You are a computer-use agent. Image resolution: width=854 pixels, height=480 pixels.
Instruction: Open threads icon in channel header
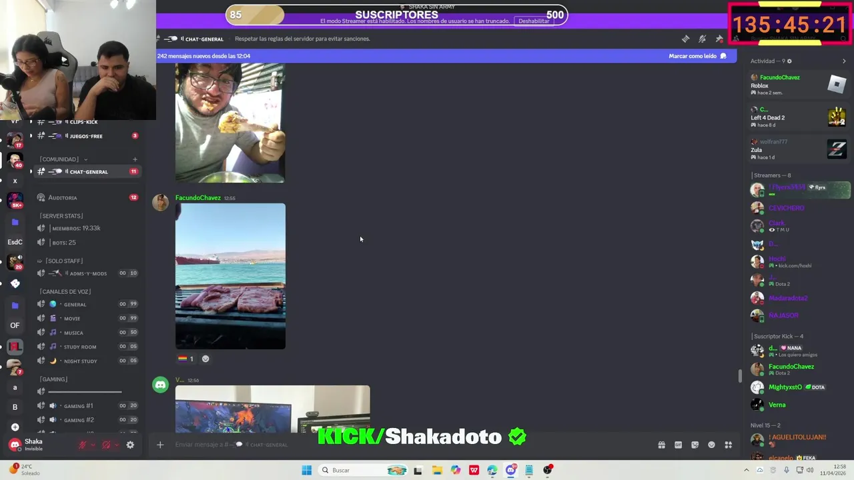point(685,39)
